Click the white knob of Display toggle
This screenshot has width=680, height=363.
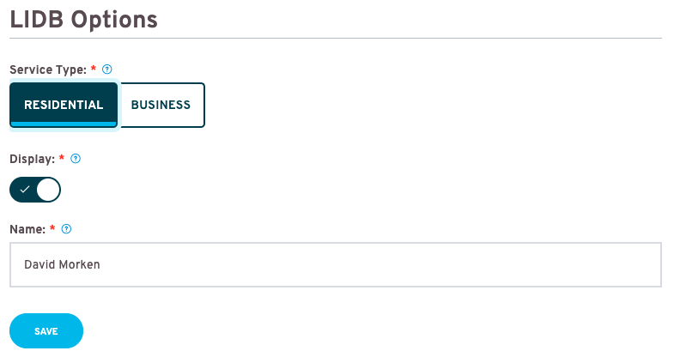pyautogui.click(x=48, y=190)
